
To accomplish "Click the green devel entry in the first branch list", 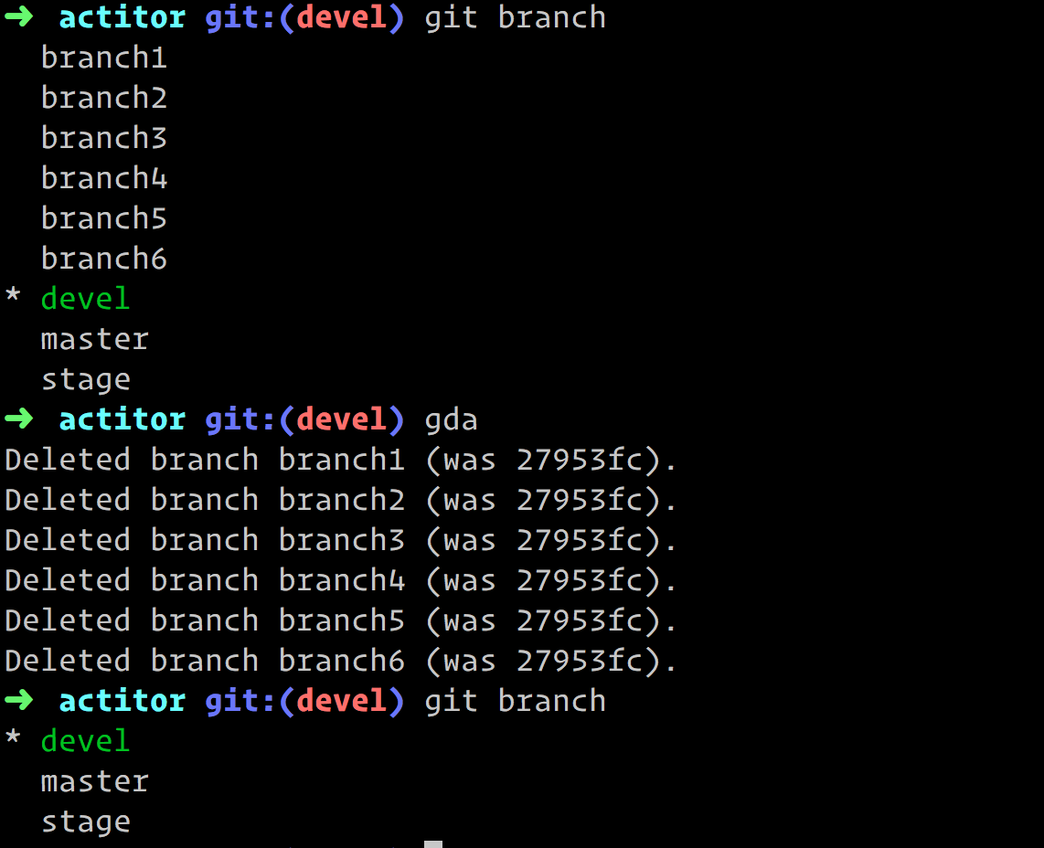I will (x=85, y=298).
